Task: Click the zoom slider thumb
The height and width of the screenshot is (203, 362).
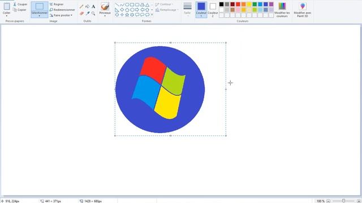Action: point(343,201)
